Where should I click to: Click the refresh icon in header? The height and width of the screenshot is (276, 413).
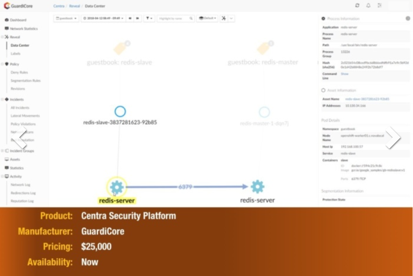[357, 5]
